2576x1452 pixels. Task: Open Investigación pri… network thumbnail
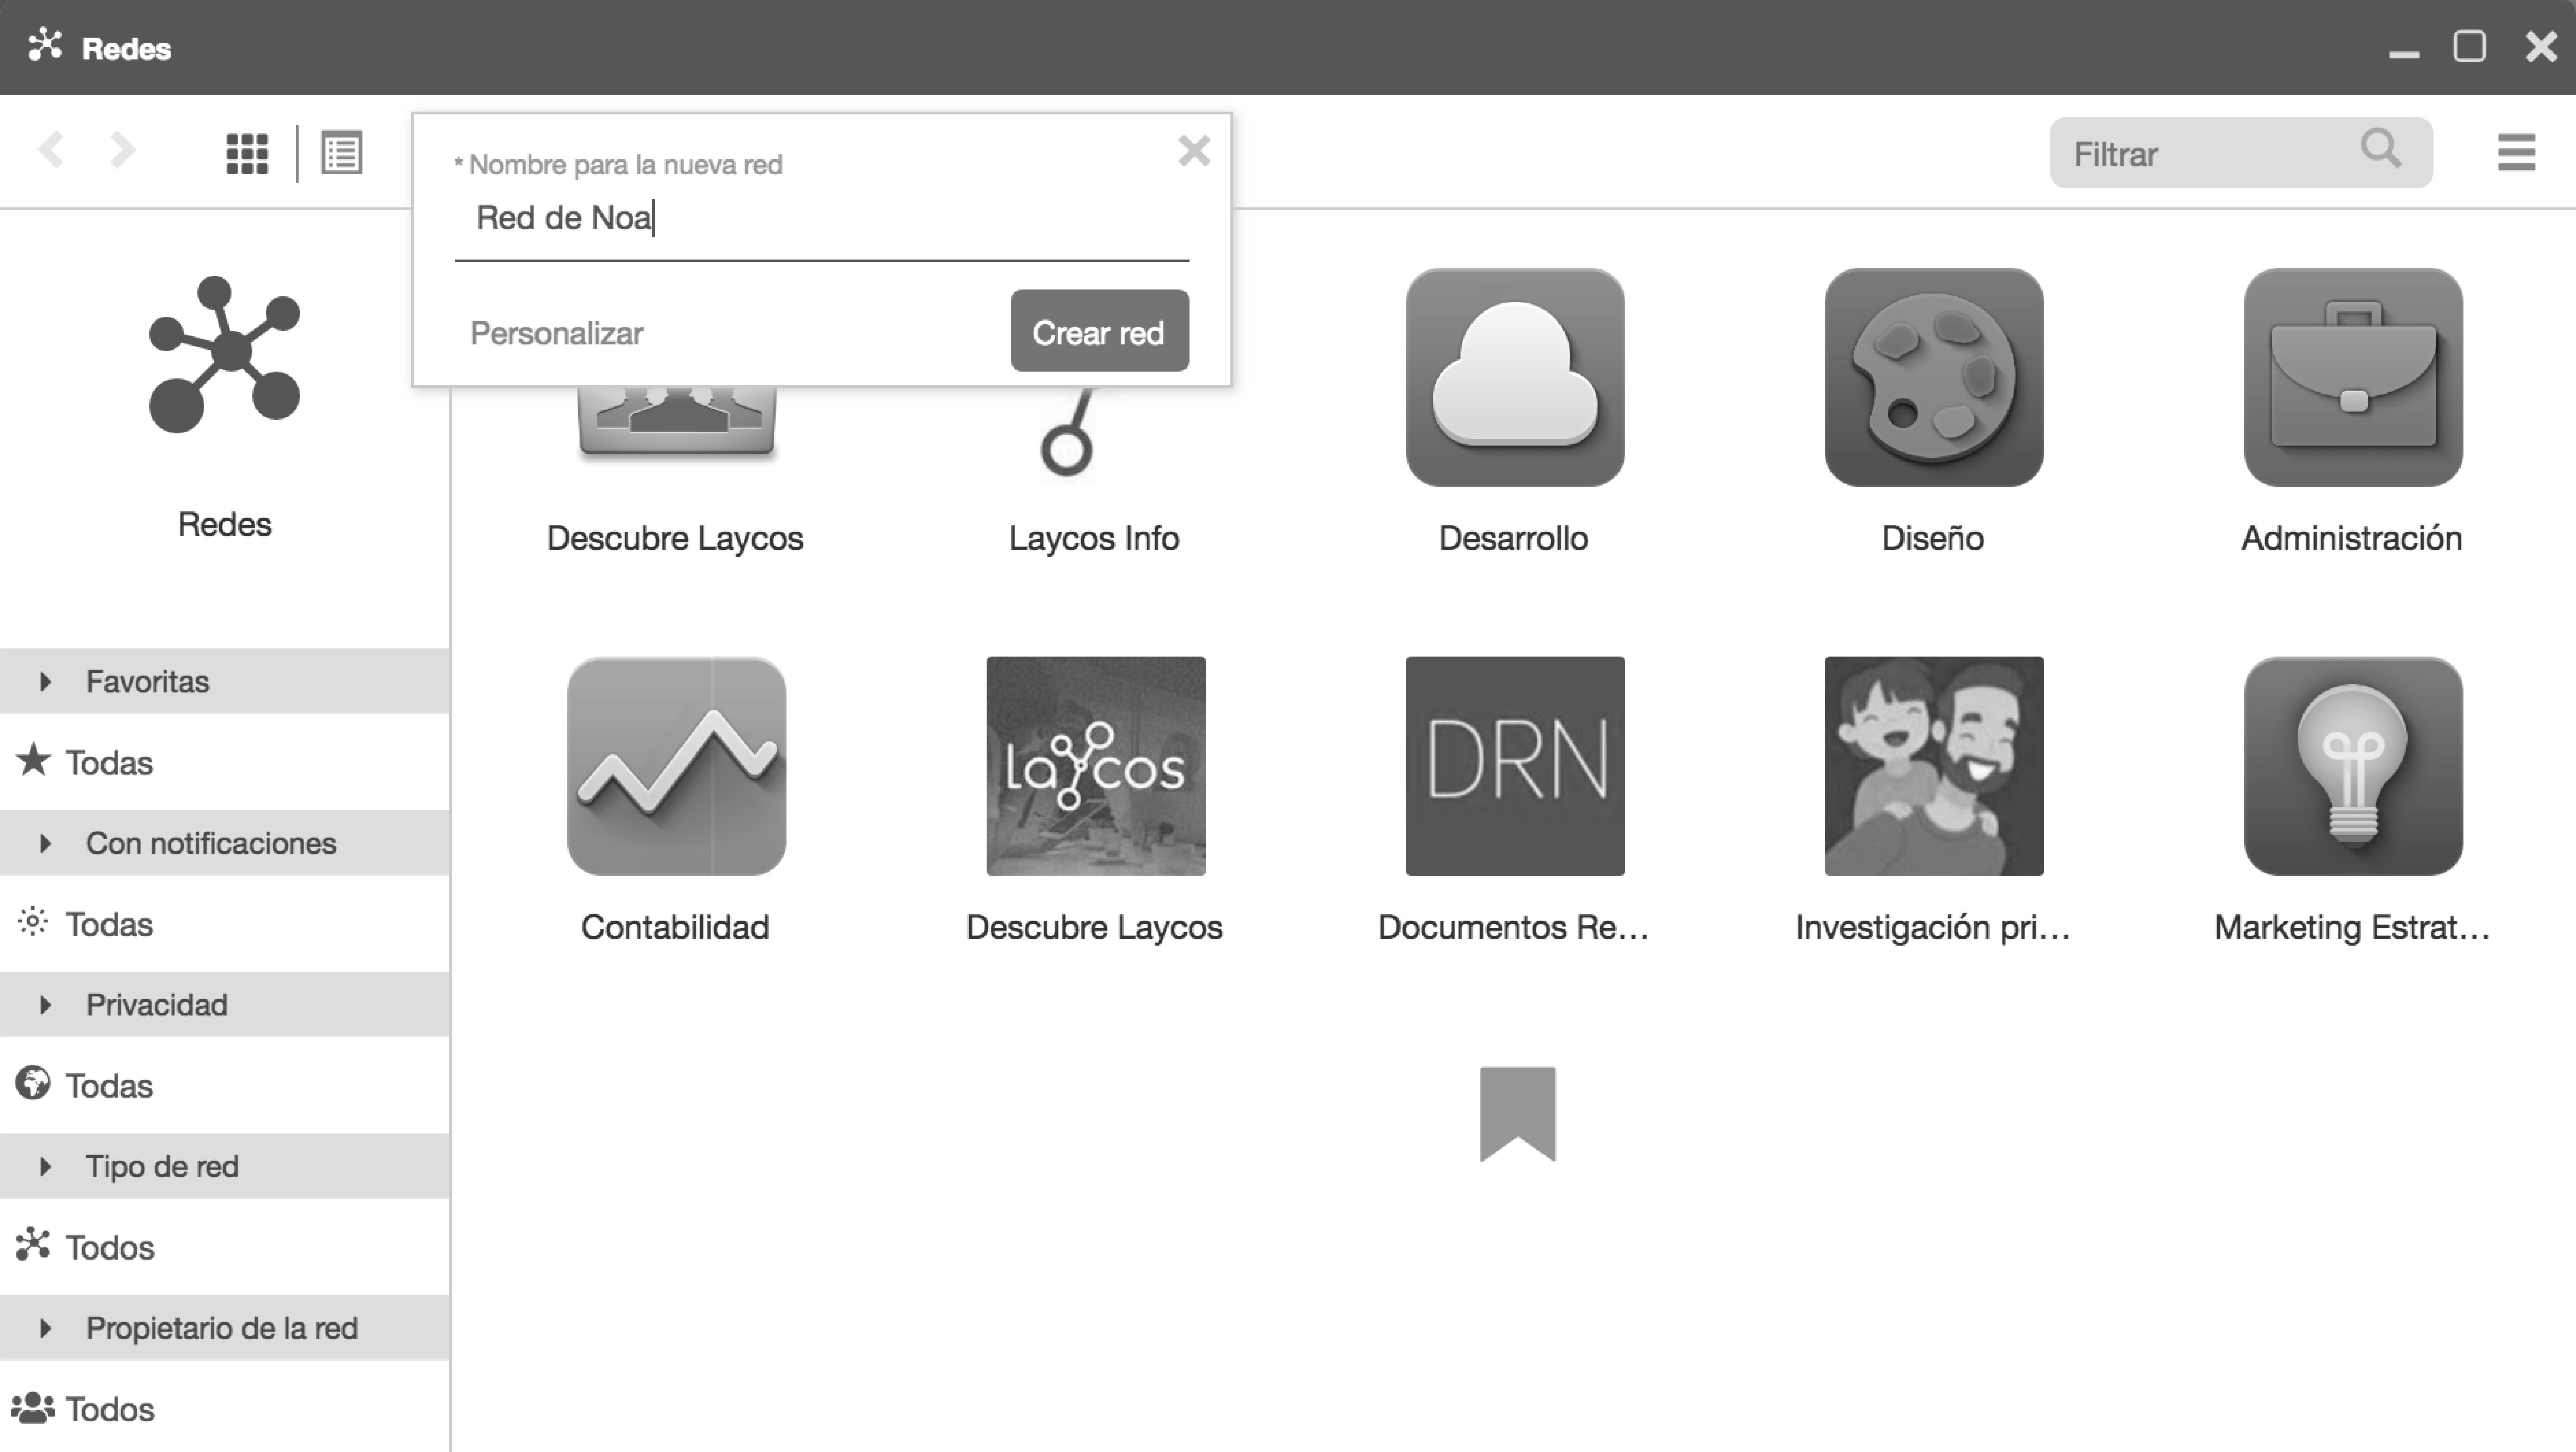tap(1934, 766)
